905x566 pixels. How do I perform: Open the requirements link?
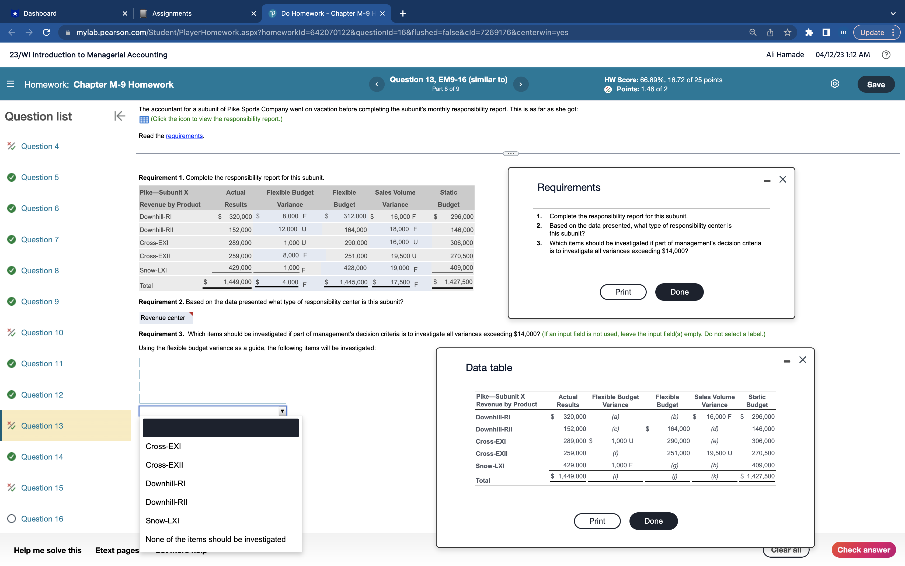pos(184,136)
